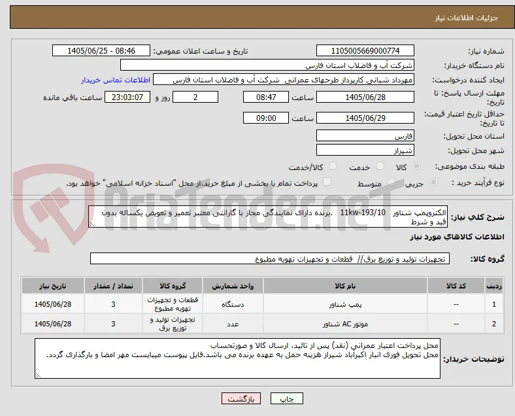
Task: Select the متوسط purchase type radio
Action: 391,182
